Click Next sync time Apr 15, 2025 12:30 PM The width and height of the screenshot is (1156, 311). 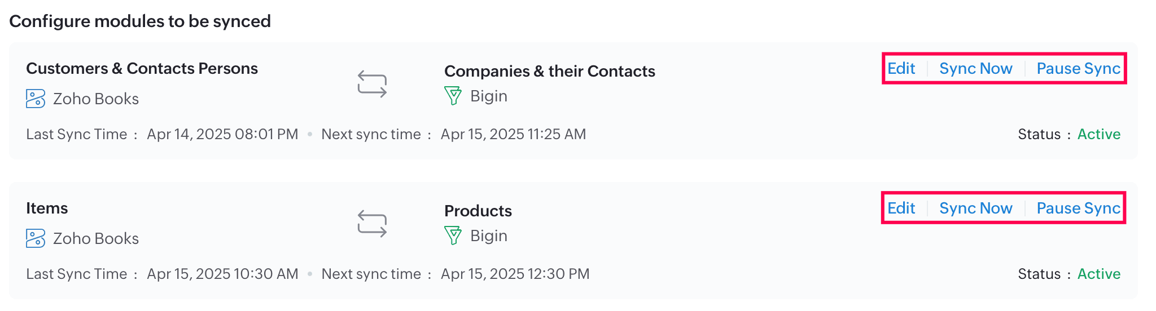coord(514,274)
